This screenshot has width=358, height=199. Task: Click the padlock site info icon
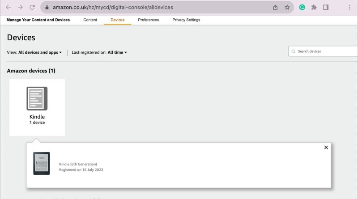[47, 7]
